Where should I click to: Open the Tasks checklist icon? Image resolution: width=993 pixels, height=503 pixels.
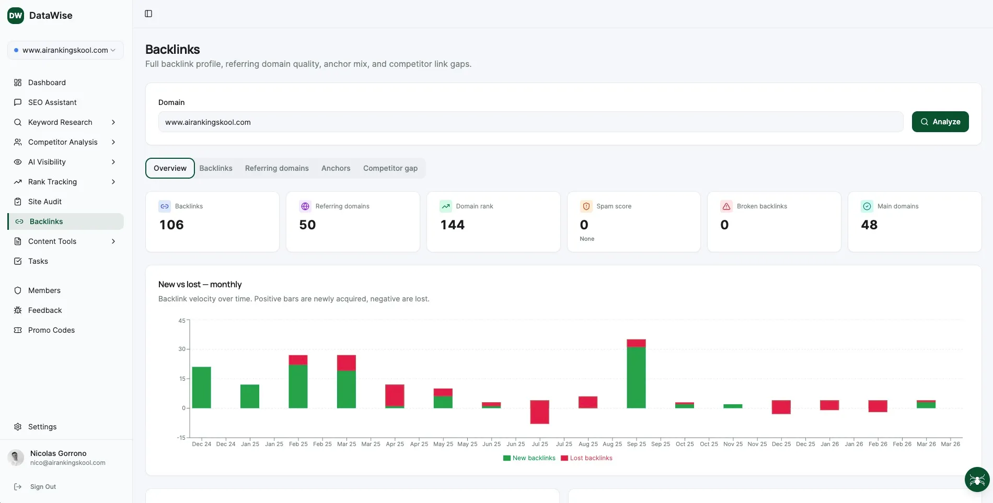pyautogui.click(x=18, y=261)
